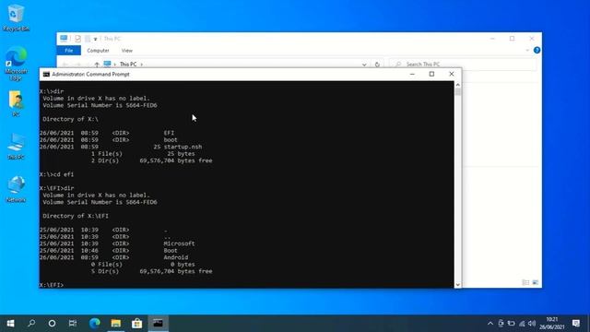
Task: Click the taskbar search magnifier icon
Action: pyautogui.click(x=31, y=324)
